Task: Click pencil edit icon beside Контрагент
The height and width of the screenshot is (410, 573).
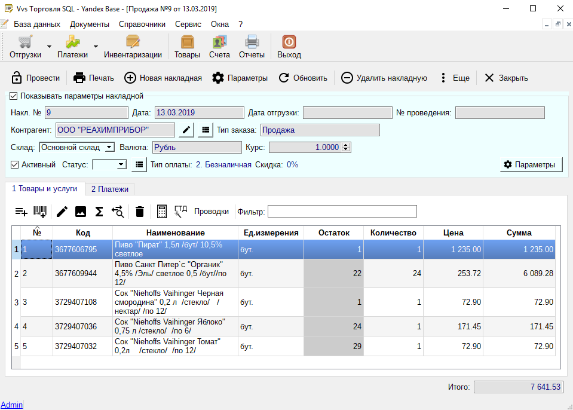Action: pos(186,130)
